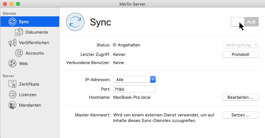265x138 pixels.
Task: Click the yellow minimize window button
Action: (11, 4)
